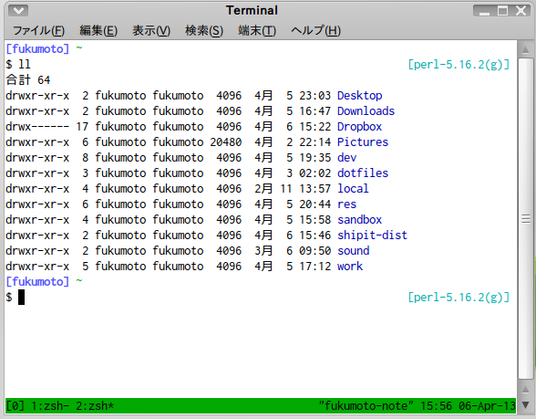
Task: Open the 編集(E) menu
Action: (x=98, y=30)
